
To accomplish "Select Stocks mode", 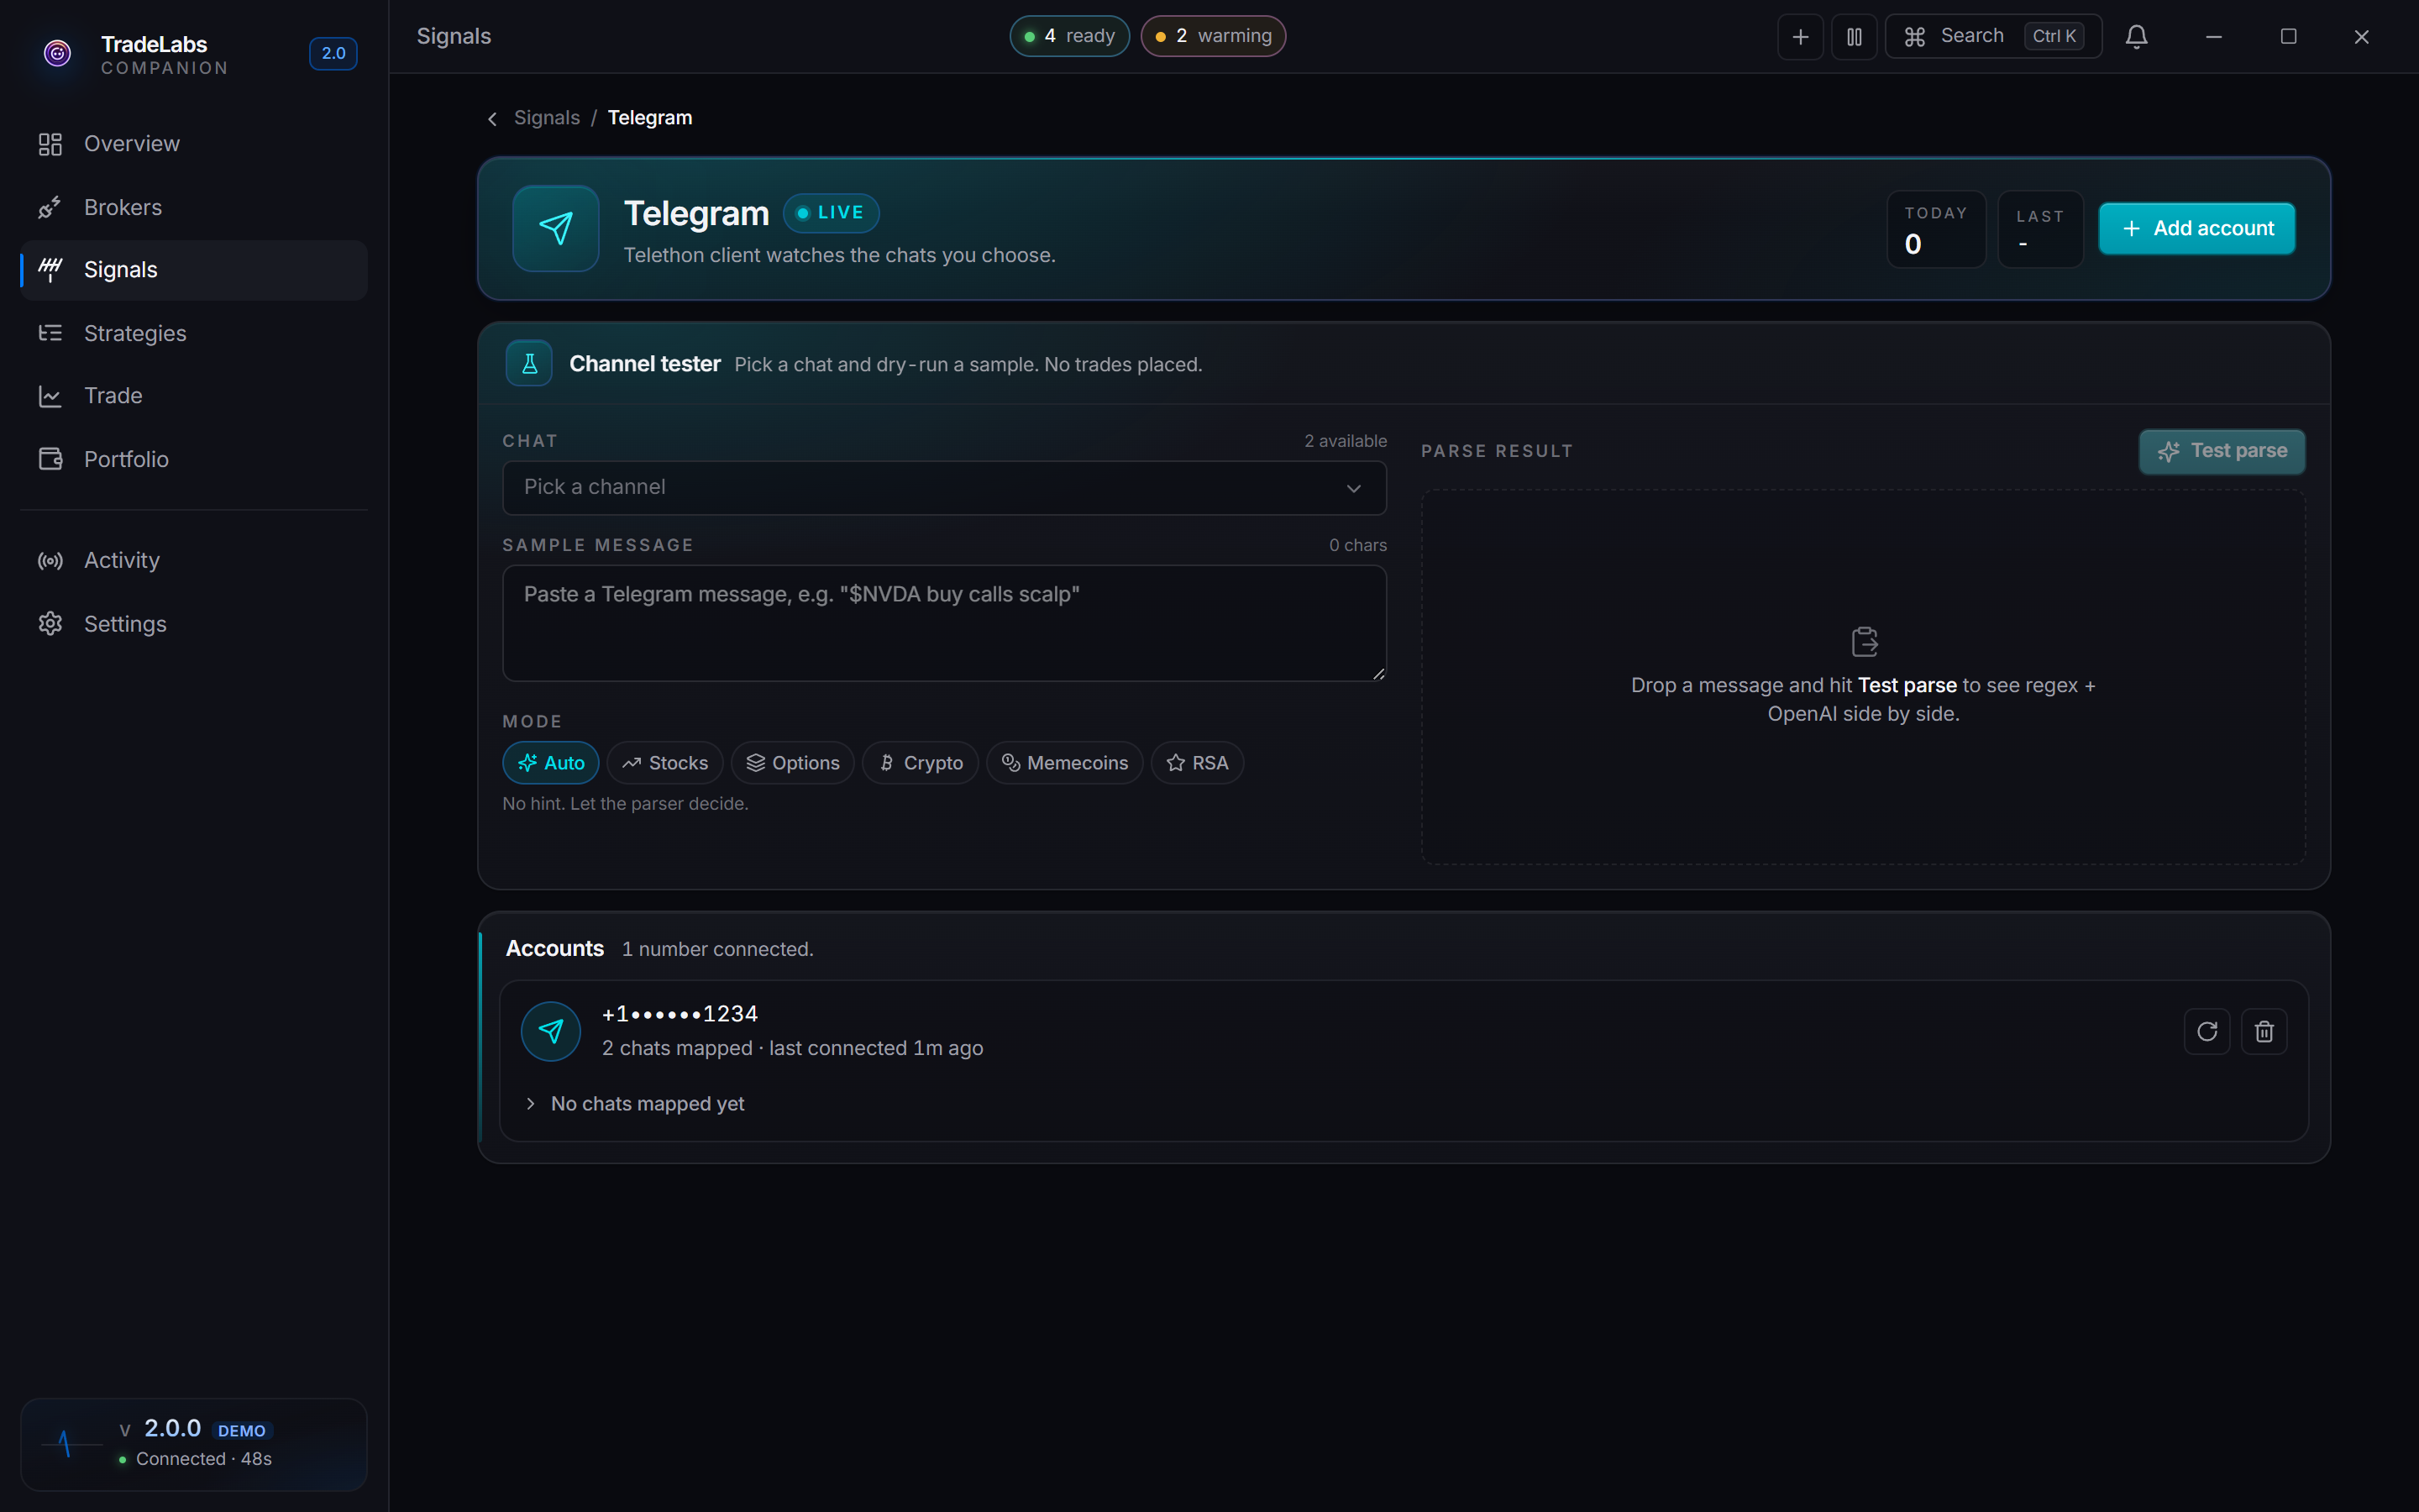I will point(664,763).
